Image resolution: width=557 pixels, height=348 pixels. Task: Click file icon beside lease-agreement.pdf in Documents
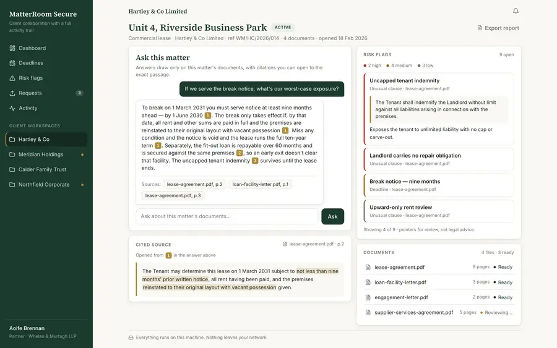(x=368, y=267)
